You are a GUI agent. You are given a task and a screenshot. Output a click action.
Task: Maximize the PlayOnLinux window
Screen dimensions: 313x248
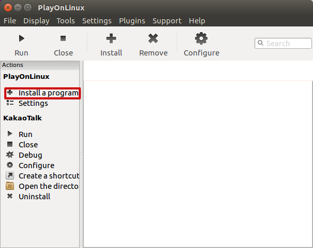(x=27, y=8)
